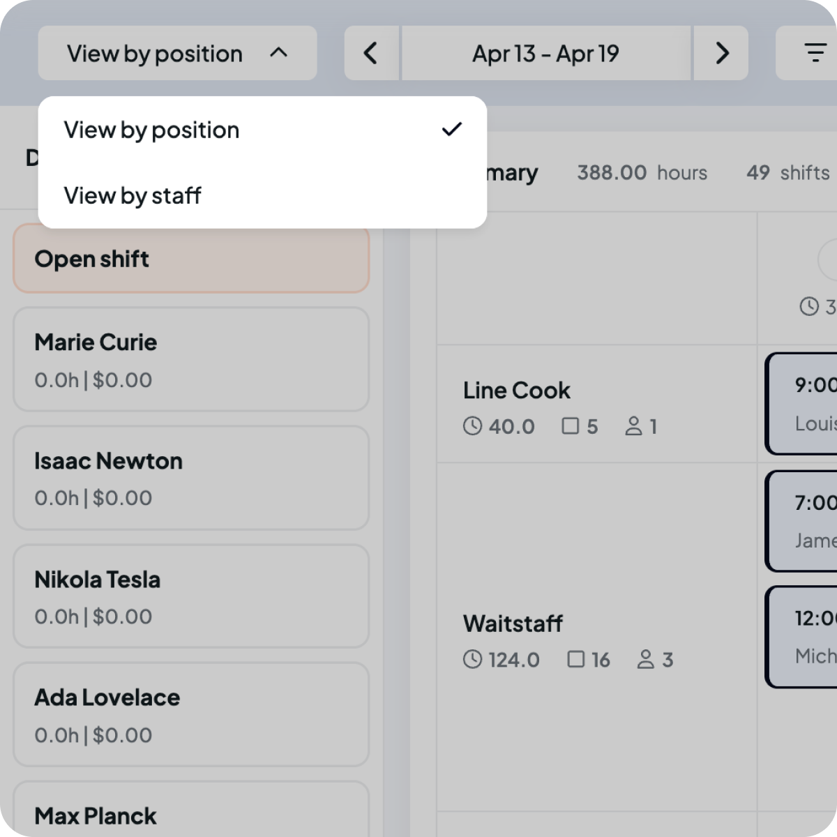Screen dimensions: 837x837
Task: Advance to next week using the right chevron
Action: pyautogui.click(x=722, y=53)
